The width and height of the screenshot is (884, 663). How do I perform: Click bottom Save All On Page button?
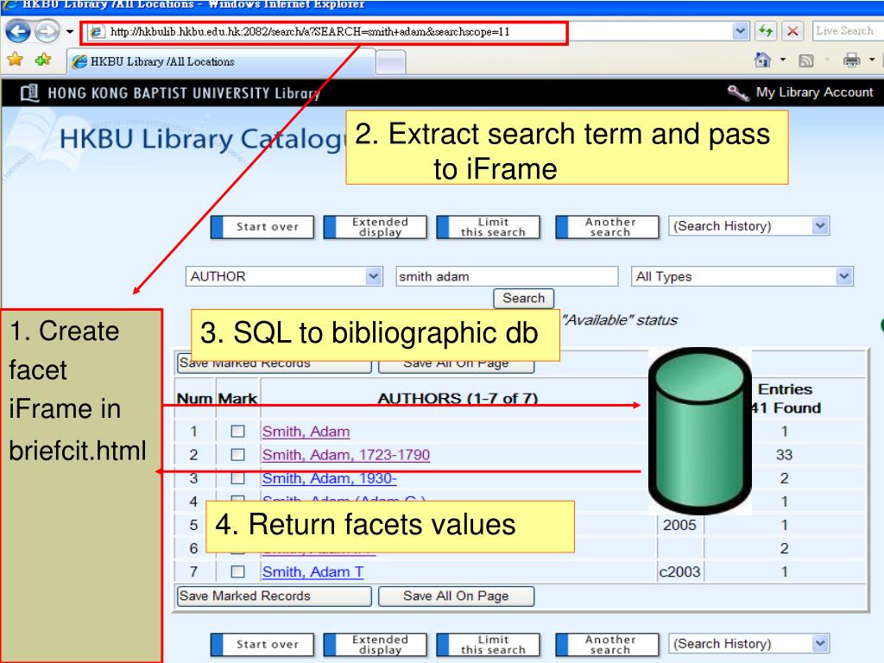coord(456,596)
